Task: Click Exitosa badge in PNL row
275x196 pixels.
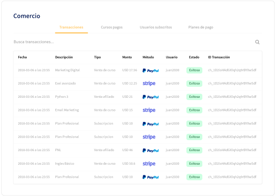Action: (x=194, y=150)
